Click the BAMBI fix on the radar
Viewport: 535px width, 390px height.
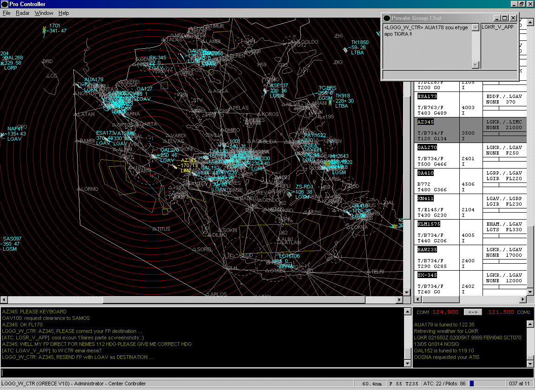pos(85,141)
